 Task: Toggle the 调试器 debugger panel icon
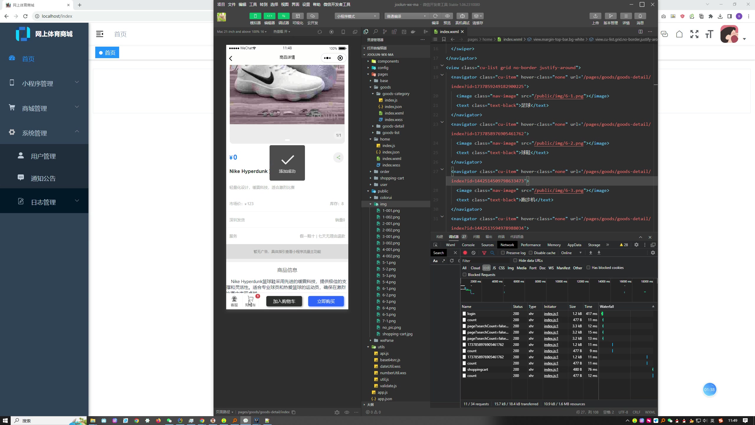[x=283, y=16]
